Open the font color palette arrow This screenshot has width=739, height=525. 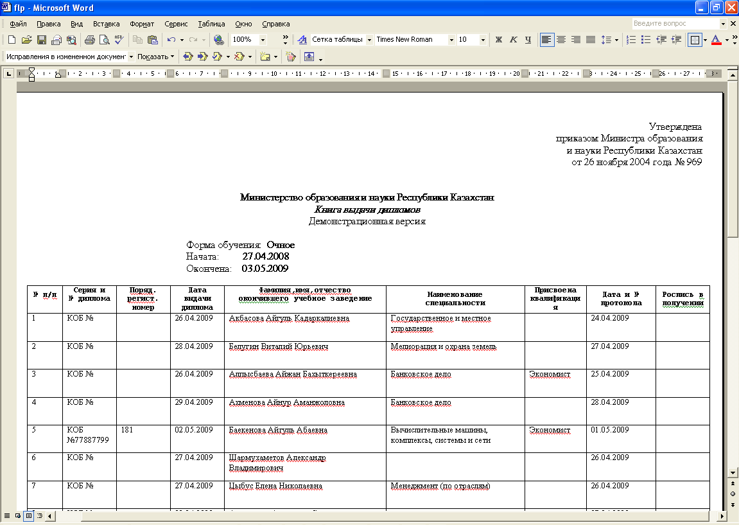[727, 40]
